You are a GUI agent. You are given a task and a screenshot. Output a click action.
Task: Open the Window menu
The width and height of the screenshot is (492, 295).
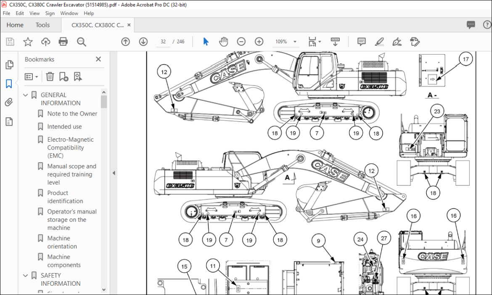point(69,13)
